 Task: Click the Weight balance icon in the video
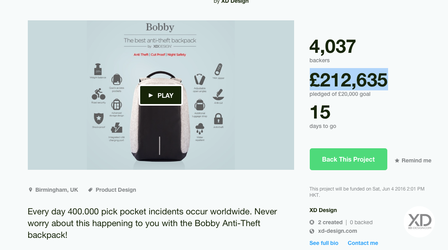[x=98, y=69]
